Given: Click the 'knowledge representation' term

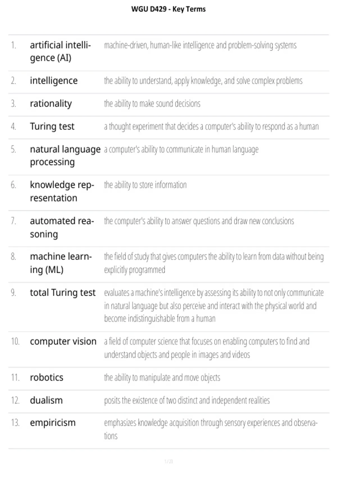Looking at the screenshot, I should tap(62, 191).
